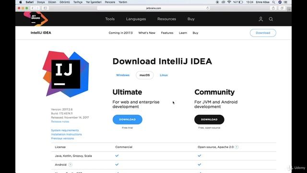
Task: Open the Pencere menu
Action: coord(110,2)
